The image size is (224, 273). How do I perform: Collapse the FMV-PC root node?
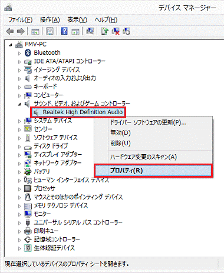[x=11, y=45]
